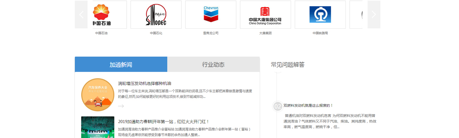The height and width of the screenshot is (138, 459).
Task: Click the 中国石油 caption text
Action: [x=101, y=33]
